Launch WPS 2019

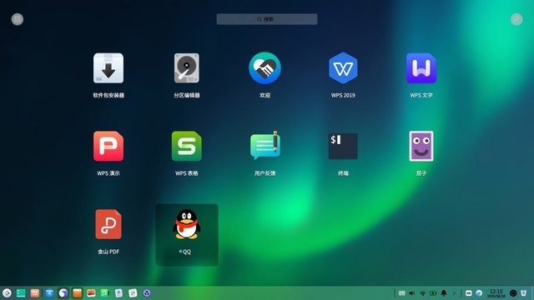coord(343,68)
